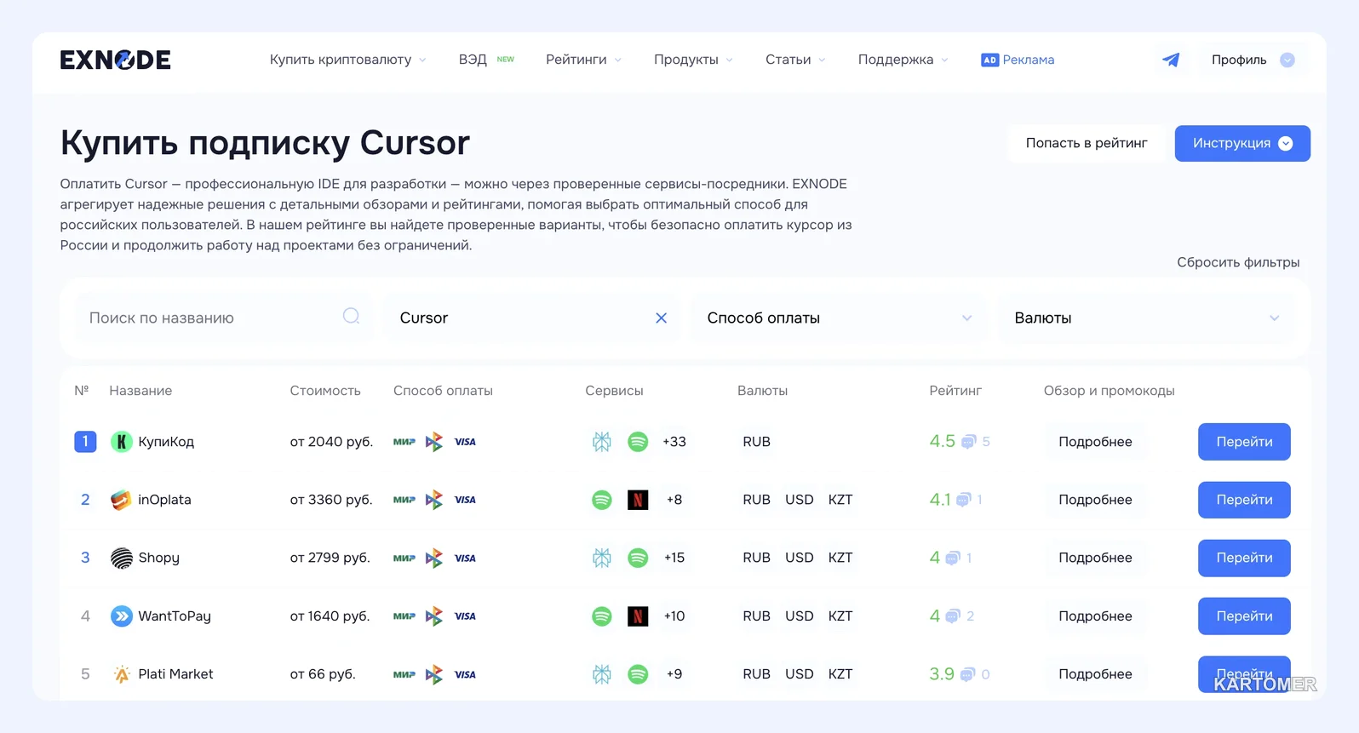The image size is (1359, 733).
Task: Click the Стоимость column header
Action: 325,391
